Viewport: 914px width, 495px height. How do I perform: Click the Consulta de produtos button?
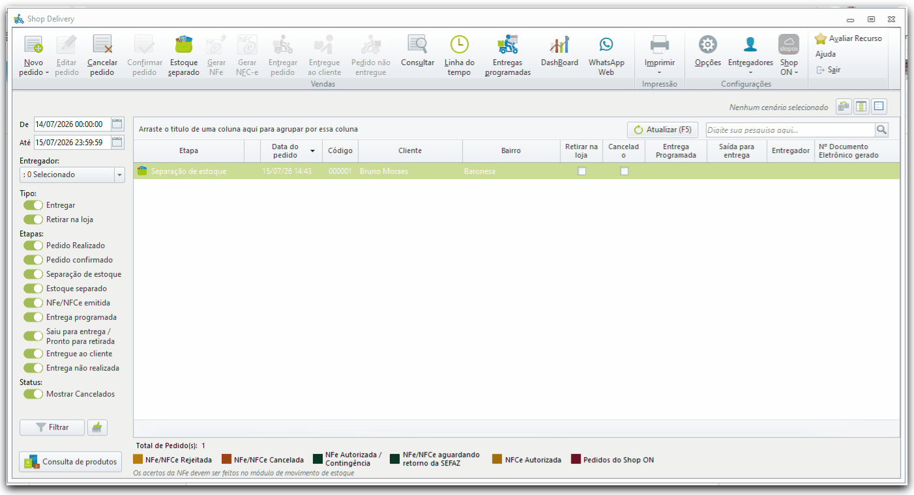(x=70, y=462)
